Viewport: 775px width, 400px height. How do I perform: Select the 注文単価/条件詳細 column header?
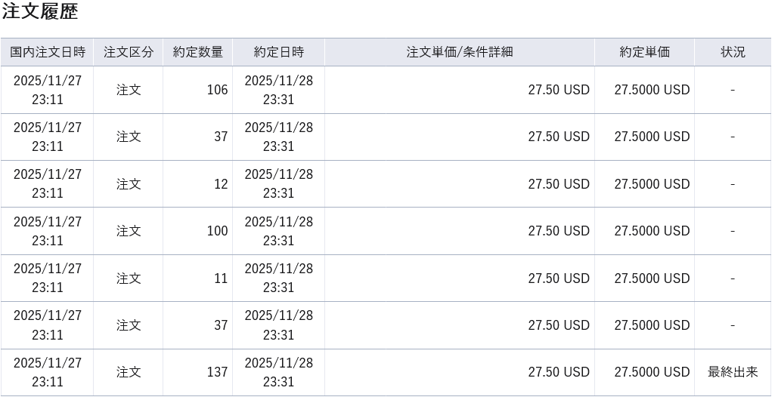(x=460, y=52)
